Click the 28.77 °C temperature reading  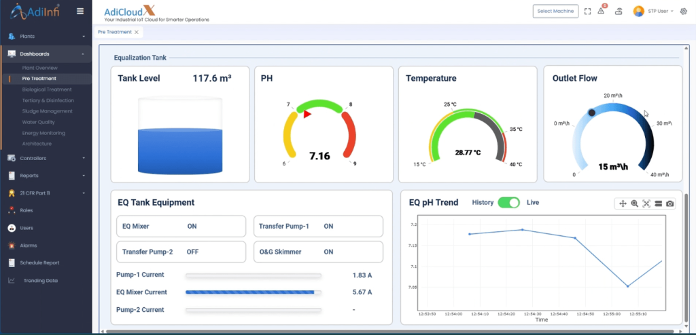pos(468,153)
